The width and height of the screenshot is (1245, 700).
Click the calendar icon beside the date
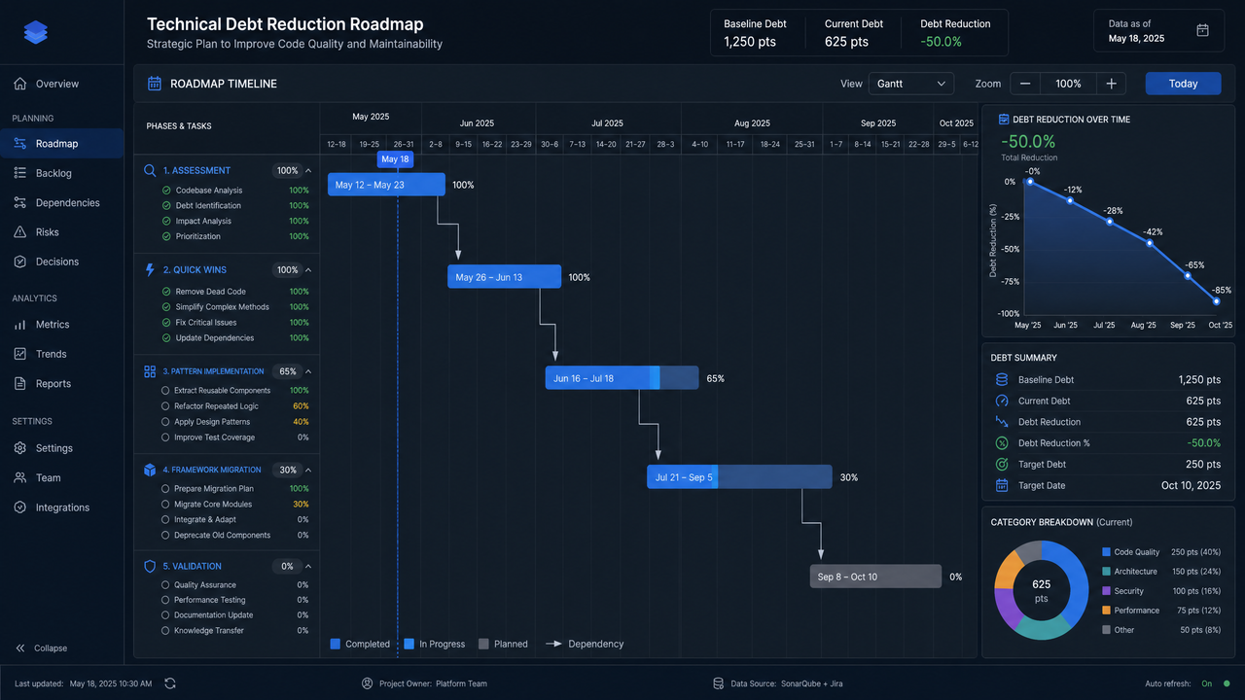pos(1202,30)
